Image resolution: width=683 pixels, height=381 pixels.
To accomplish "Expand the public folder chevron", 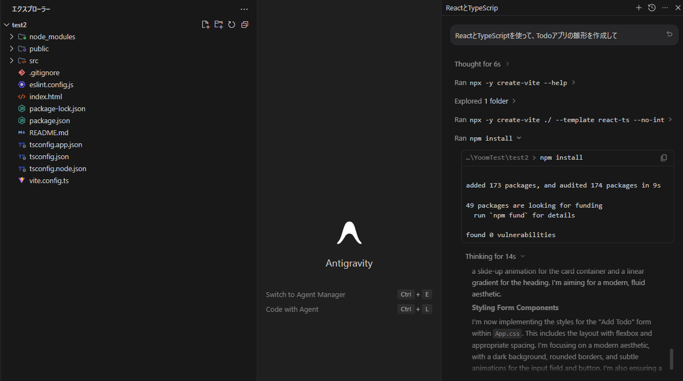I will 11,49.
